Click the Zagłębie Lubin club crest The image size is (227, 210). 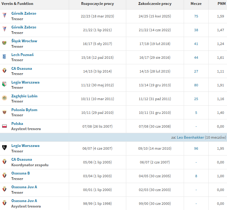point(5,98)
